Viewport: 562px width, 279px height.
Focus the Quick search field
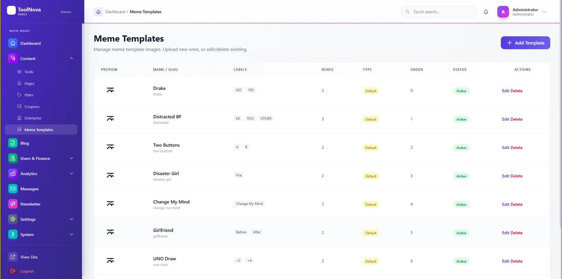point(439,12)
